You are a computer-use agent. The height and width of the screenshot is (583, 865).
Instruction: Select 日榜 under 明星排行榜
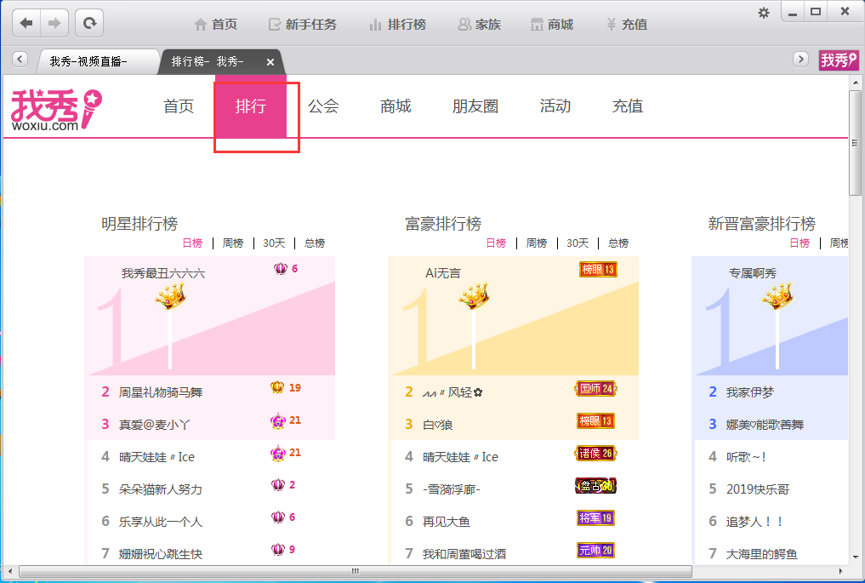tap(192, 243)
